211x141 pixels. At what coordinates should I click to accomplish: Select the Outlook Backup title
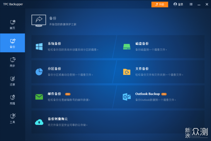click(x=147, y=94)
